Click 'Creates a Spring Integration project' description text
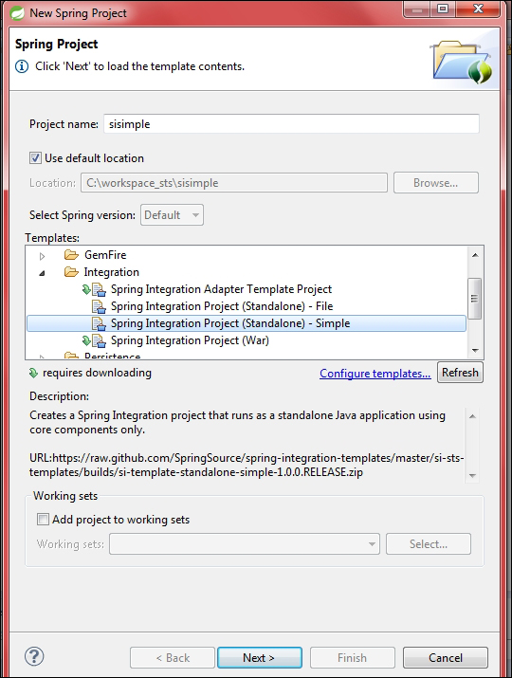 (x=237, y=423)
